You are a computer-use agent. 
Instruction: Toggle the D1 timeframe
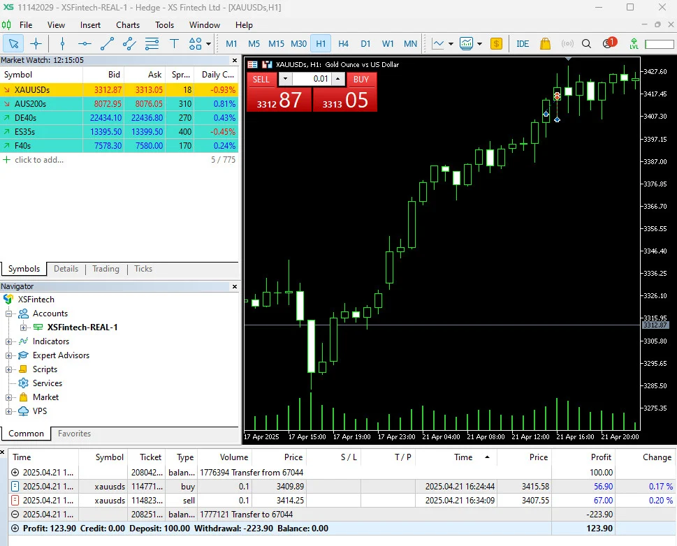[x=365, y=43]
